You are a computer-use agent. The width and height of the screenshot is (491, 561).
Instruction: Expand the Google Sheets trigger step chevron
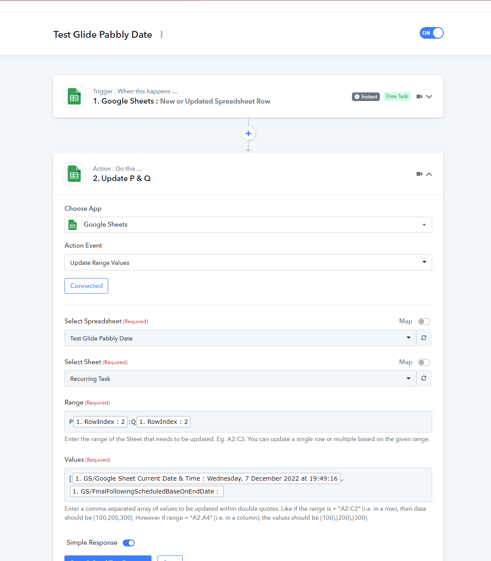[429, 97]
